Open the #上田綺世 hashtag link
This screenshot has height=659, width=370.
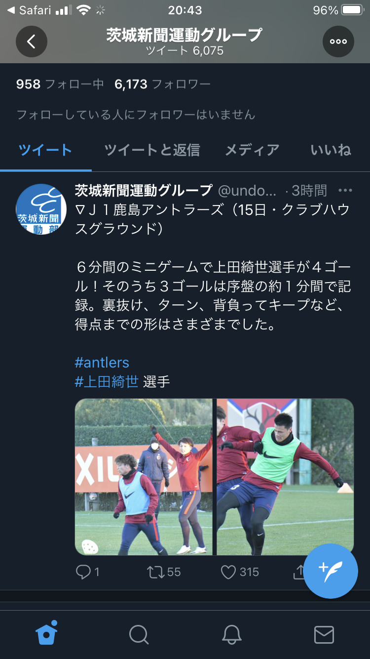pos(107,382)
